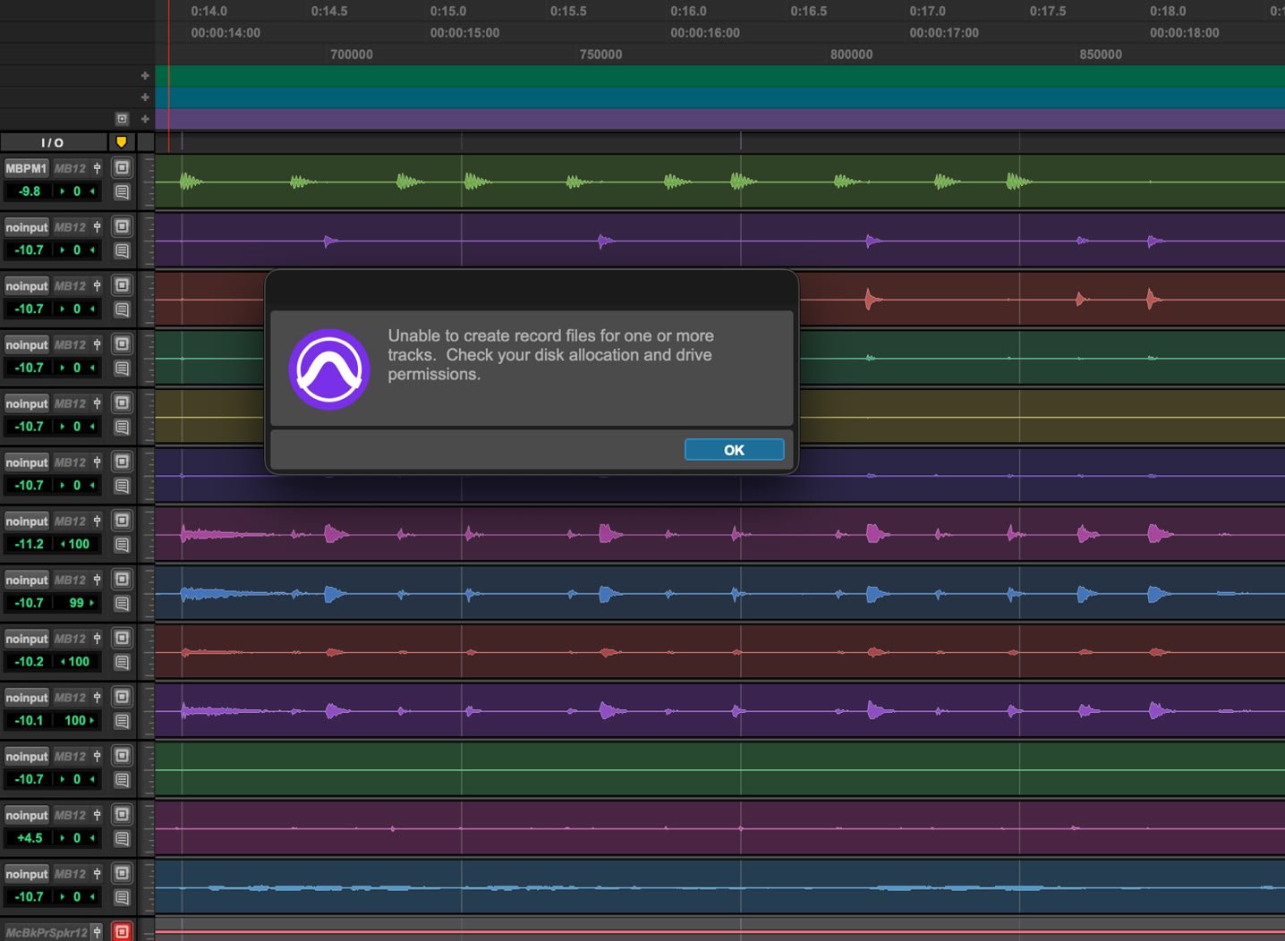
Task: Open output window icon on the pan 99 track
Action: click(98, 581)
